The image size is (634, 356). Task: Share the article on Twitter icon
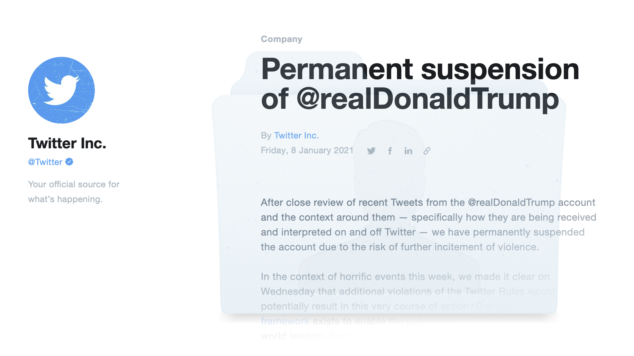pyautogui.click(x=371, y=151)
